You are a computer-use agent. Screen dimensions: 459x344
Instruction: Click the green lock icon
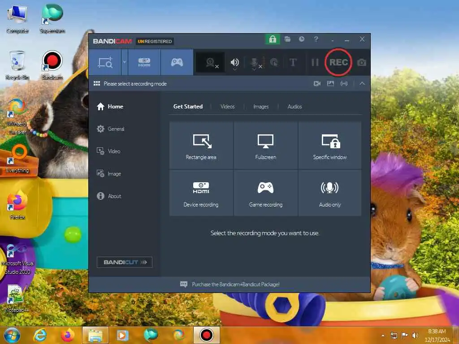coord(273,39)
